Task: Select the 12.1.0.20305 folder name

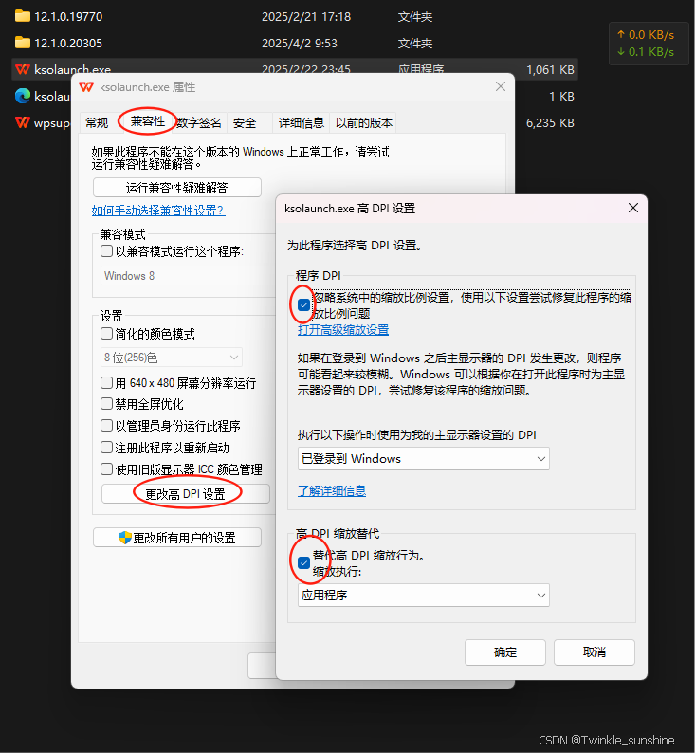Action: point(68,44)
